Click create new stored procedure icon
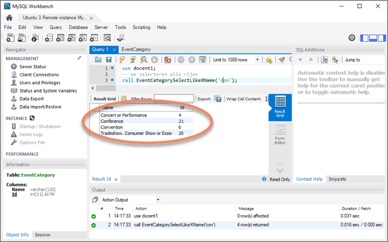This screenshot has width=388, height=242. (82, 38)
